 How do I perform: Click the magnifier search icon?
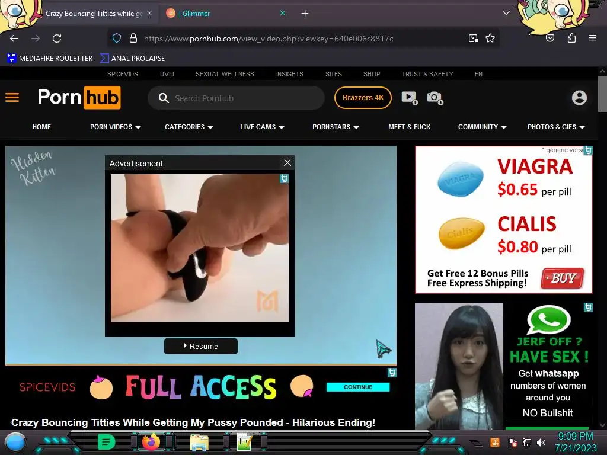coord(164,98)
